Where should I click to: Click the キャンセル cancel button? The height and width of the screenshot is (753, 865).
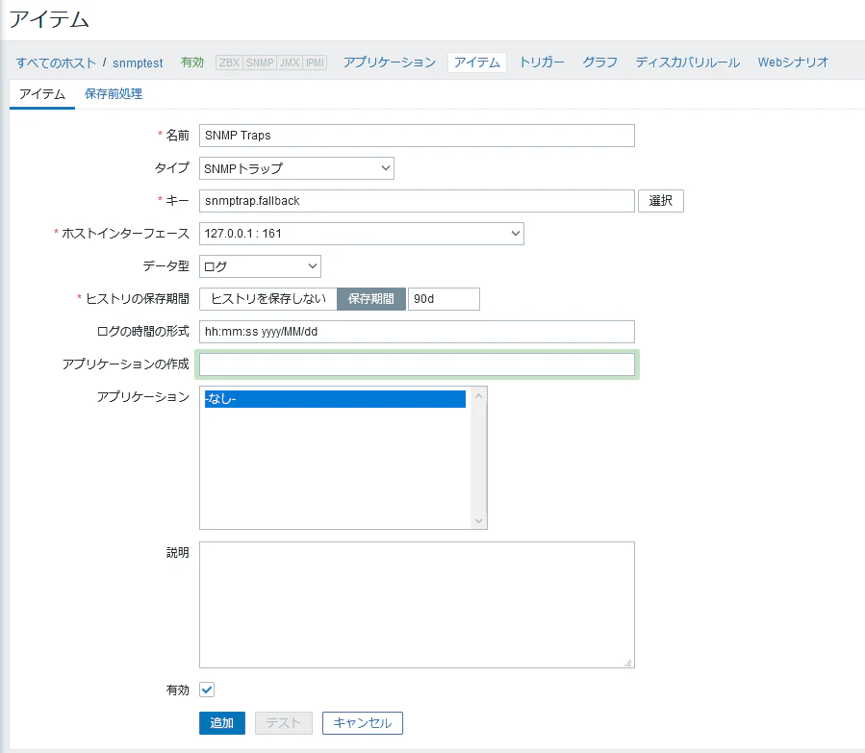coord(363,722)
